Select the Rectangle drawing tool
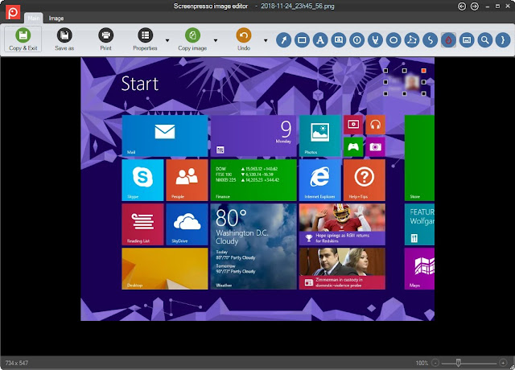Screen dimensions: 515x370 tap(303, 40)
